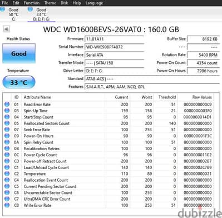Screen dimensions: 222x218
Task: Click status icon for Temperature attribute row
Action: (7, 174)
